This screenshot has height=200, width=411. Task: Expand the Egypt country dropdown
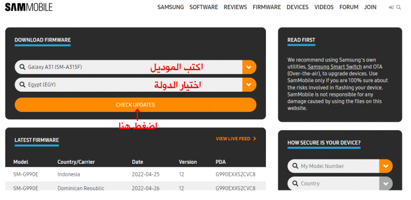pos(249,85)
